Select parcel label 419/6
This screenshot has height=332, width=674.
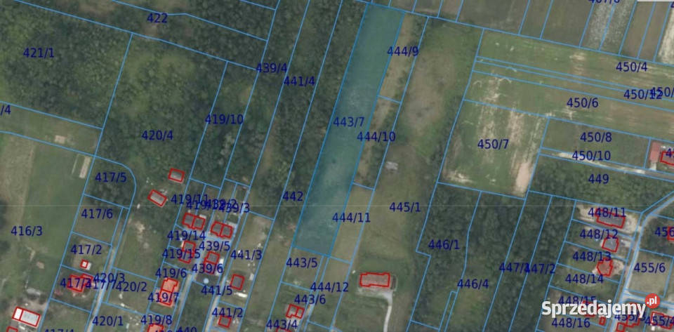(x=171, y=273)
